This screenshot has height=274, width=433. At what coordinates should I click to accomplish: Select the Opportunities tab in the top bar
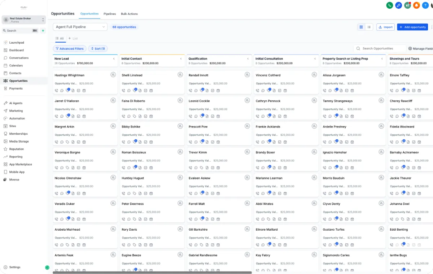[89, 14]
